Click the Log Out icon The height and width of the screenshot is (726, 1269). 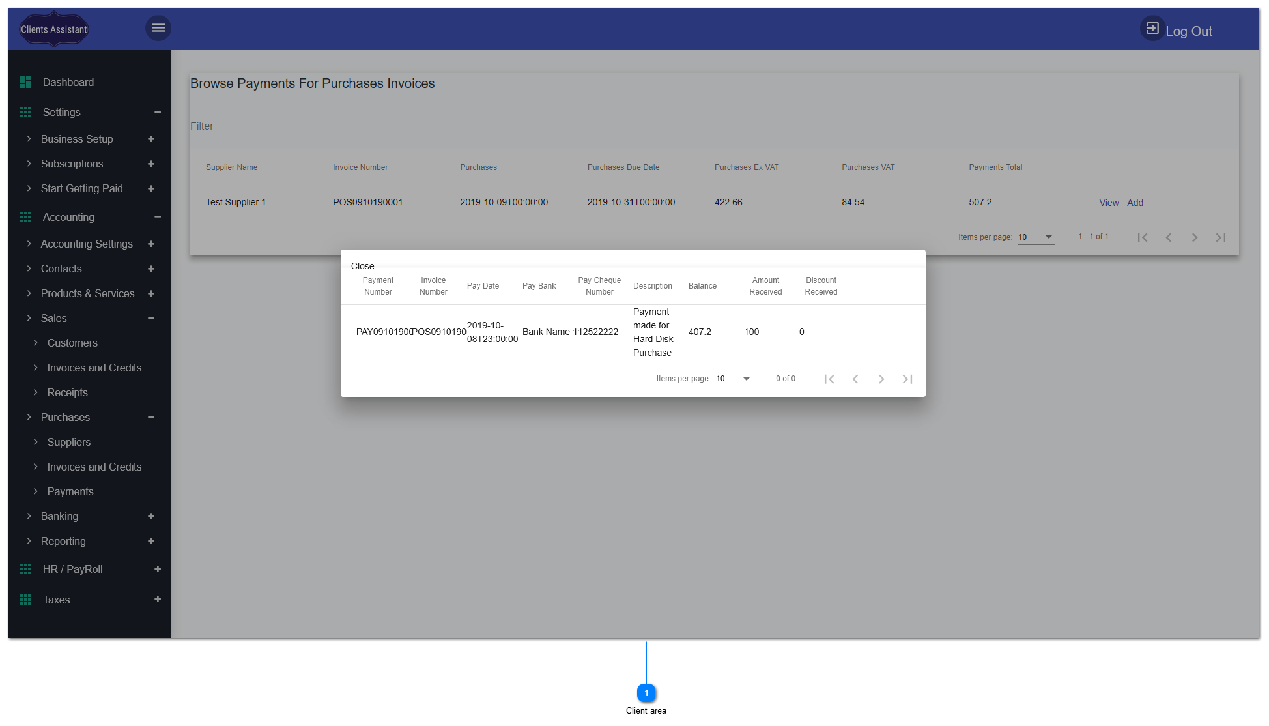pyautogui.click(x=1153, y=28)
